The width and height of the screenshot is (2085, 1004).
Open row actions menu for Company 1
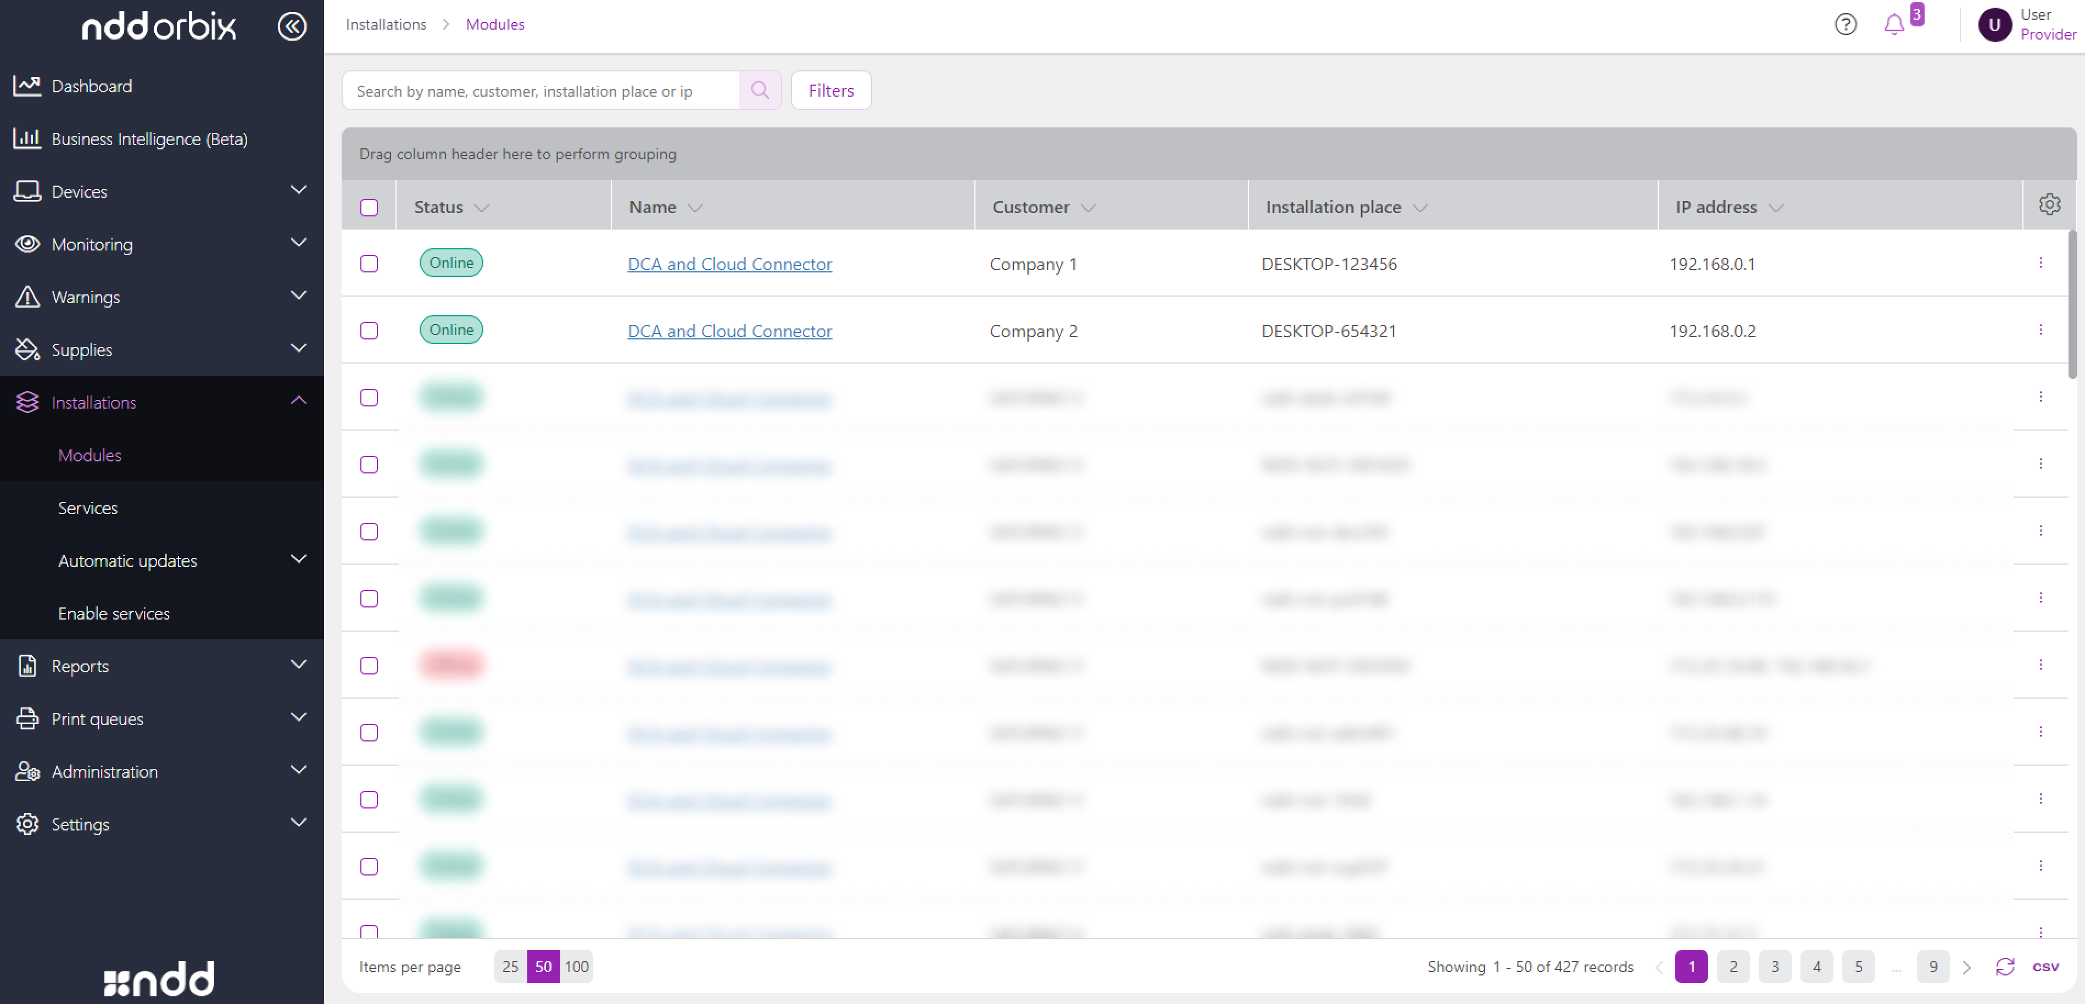[2041, 263]
